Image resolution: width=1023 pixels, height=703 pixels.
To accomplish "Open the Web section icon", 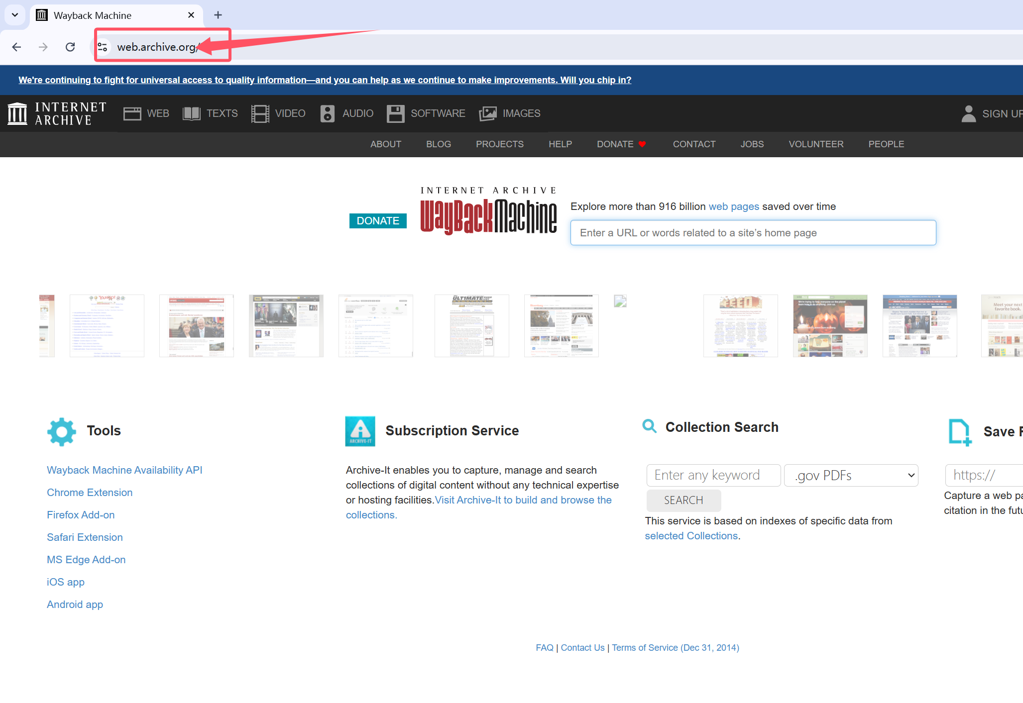I will tap(132, 113).
